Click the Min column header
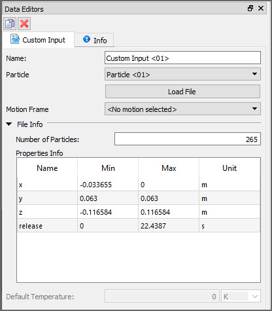 (x=108, y=168)
